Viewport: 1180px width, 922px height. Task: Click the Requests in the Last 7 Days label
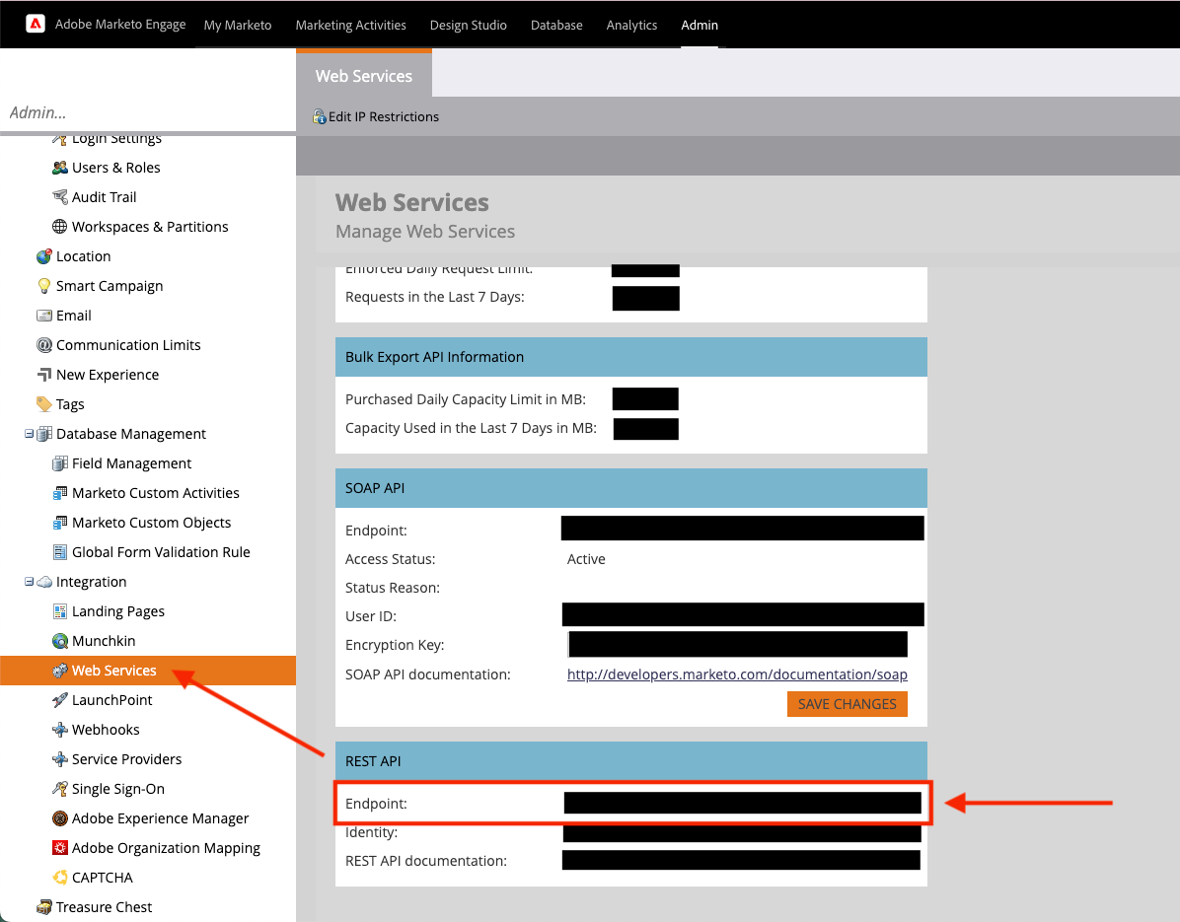pyautogui.click(x=435, y=297)
